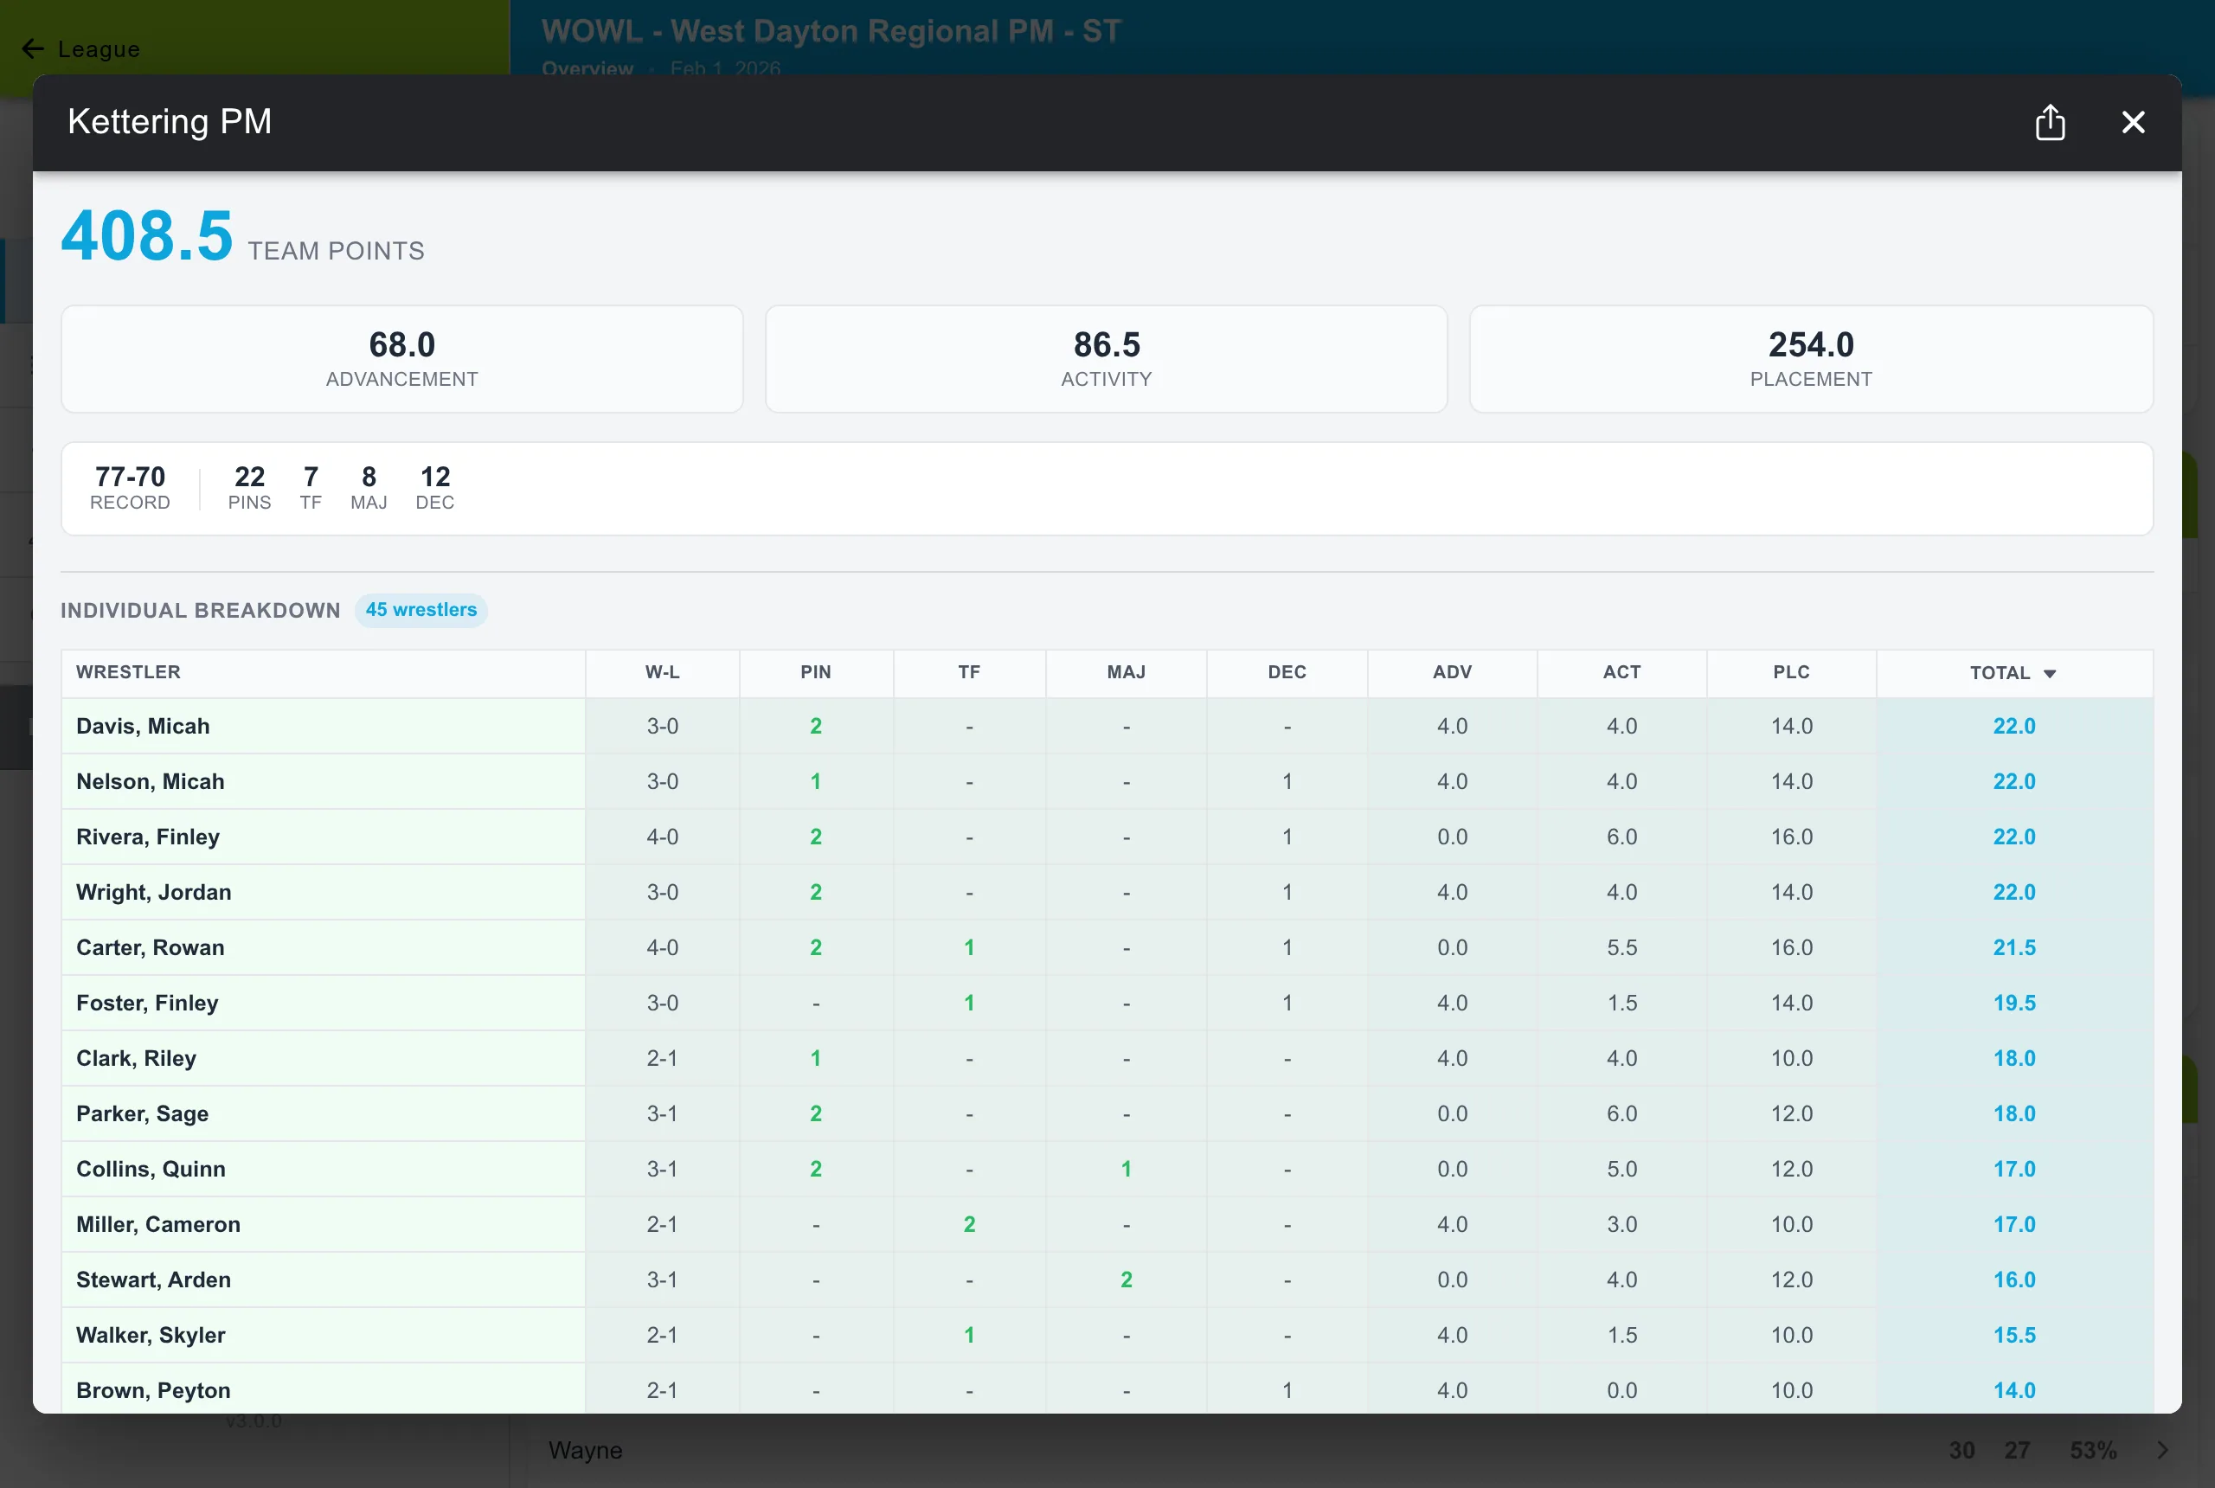Image resolution: width=2215 pixels, height=1488 pixels.
Task: Click INDIVIDUAL BREAKDOWN heading
Action: tap(200, 610)
